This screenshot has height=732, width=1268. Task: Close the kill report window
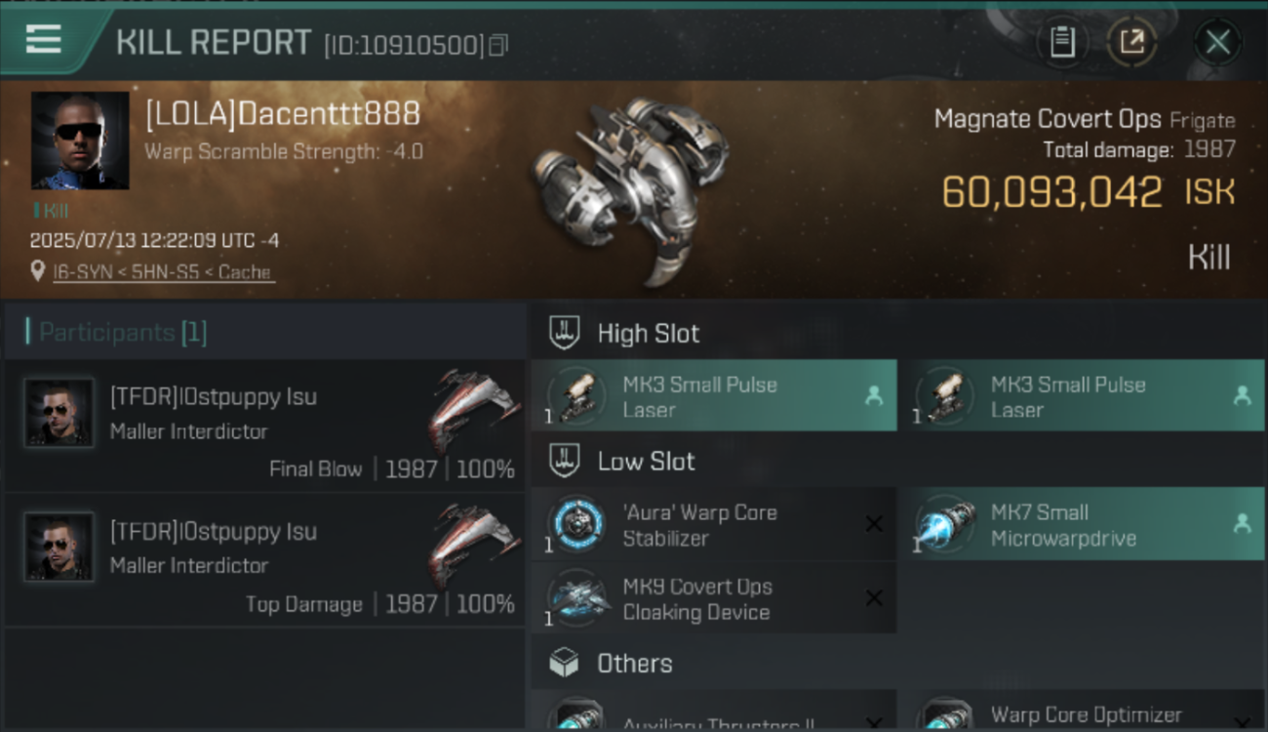click(1217, 42)
